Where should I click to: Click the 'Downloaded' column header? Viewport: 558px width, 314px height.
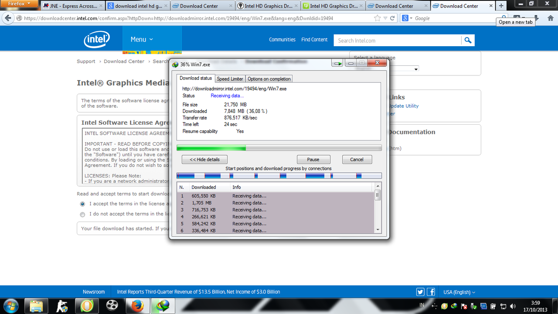click(209, 187)
